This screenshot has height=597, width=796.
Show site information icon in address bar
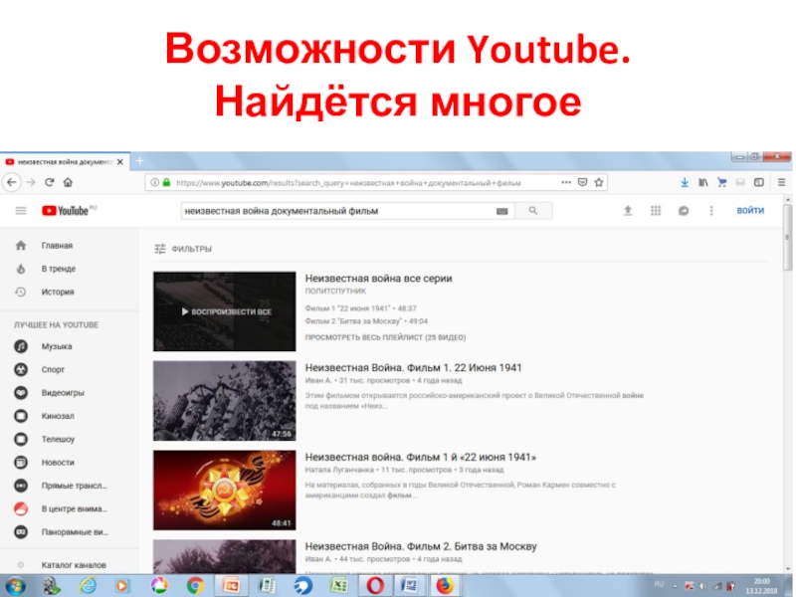[154, 182]
